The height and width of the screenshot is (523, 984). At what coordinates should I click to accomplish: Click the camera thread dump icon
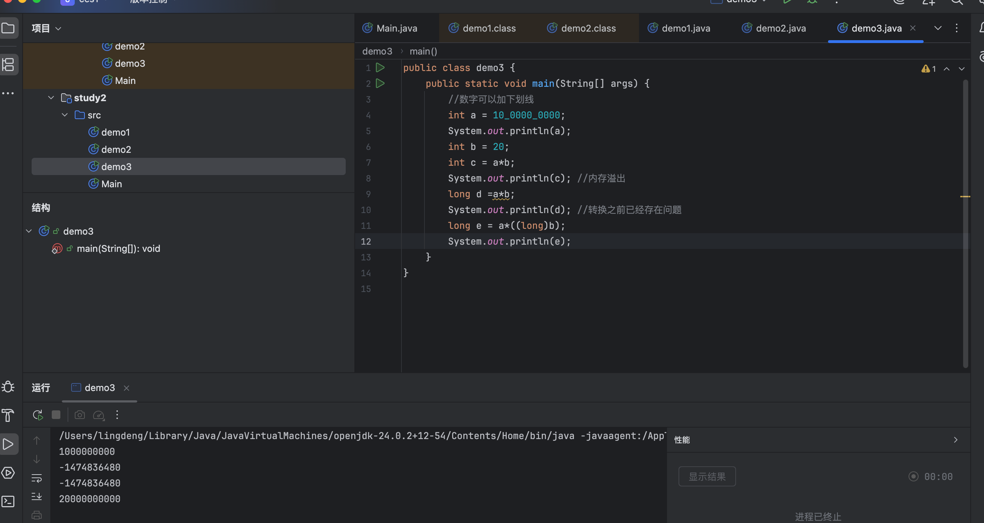(79, 415)
